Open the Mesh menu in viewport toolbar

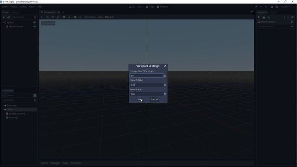point(110,17)
